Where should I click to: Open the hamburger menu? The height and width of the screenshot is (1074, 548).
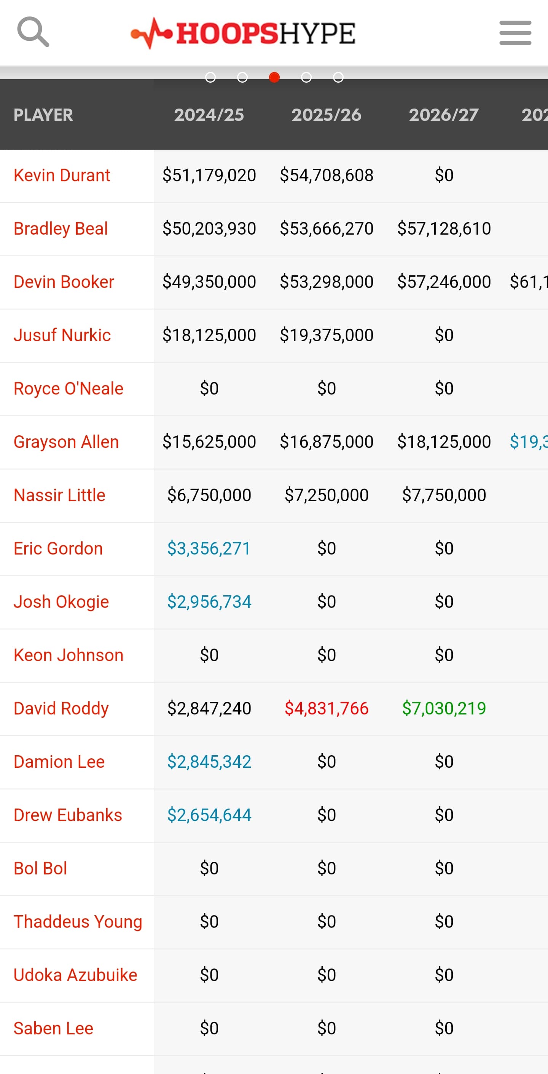[x=515, y=32]
